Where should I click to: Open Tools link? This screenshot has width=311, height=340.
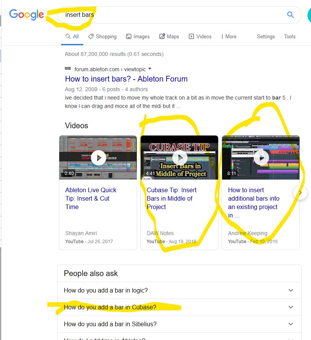[290, 36]
